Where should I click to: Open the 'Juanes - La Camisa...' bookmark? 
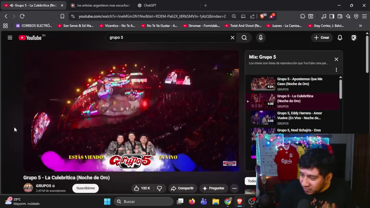pos(284,26)
